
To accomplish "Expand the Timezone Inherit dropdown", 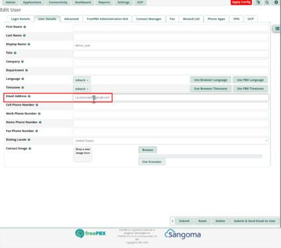I will tap(82, 89).
